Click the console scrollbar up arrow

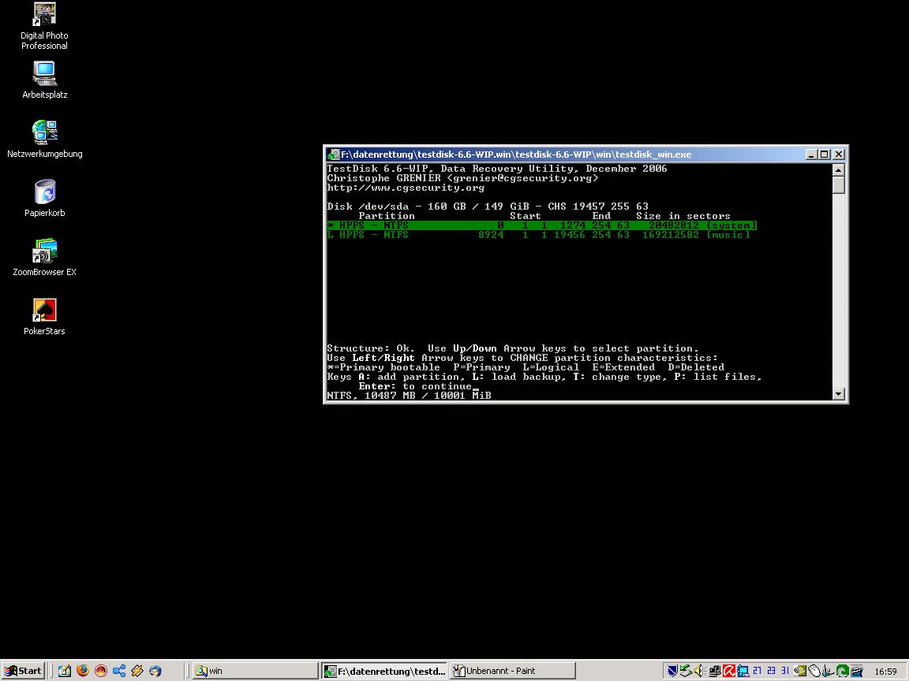(838, 169)
